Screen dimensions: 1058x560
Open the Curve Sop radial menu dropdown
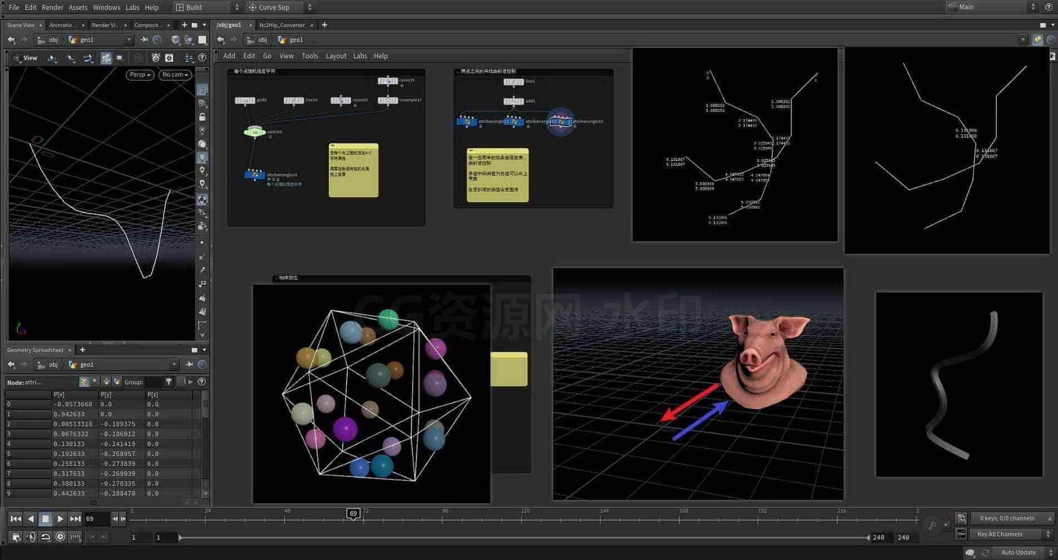click(280, 7)
